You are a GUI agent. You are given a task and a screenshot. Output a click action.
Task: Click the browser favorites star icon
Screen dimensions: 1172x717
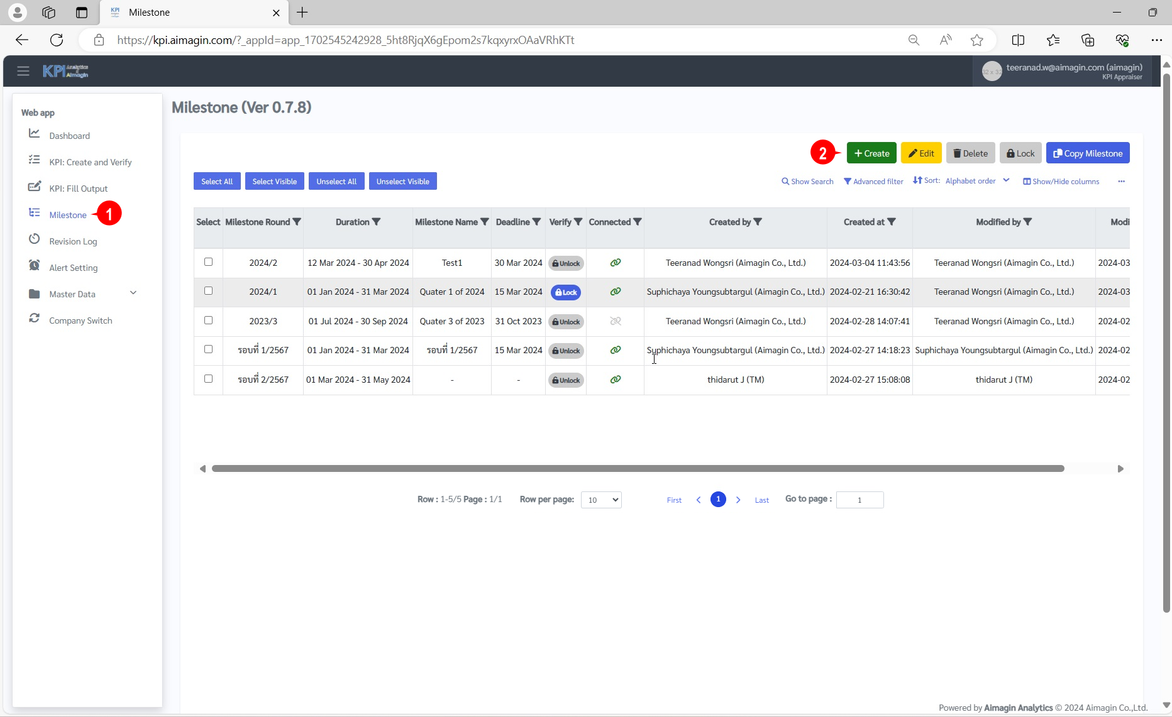(976, 40)
